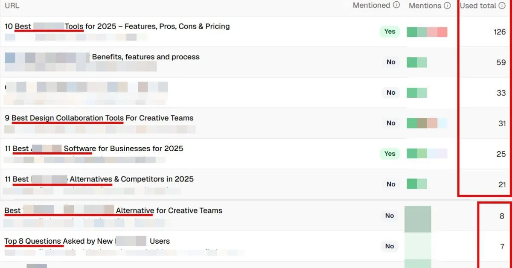Click the URL column header

click(x=12, y=6)
